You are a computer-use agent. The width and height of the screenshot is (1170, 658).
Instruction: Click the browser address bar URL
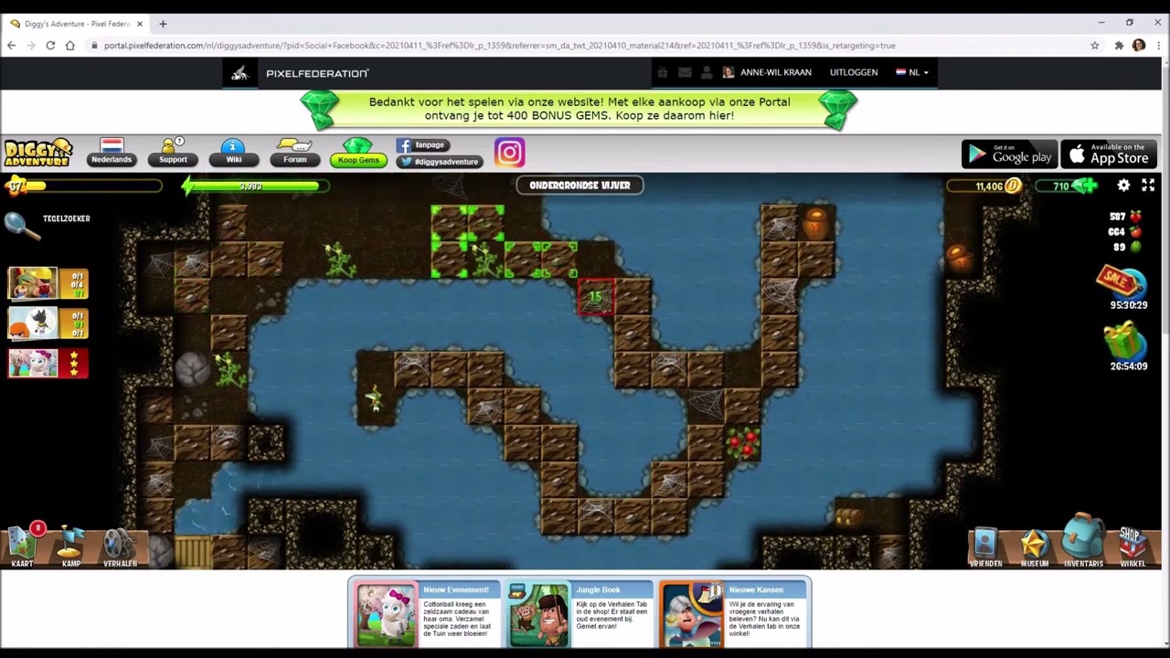click(499, 46)
